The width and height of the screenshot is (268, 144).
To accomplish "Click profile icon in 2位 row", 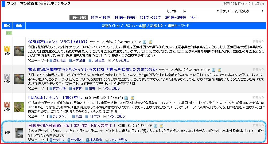I will click(213, 70).
